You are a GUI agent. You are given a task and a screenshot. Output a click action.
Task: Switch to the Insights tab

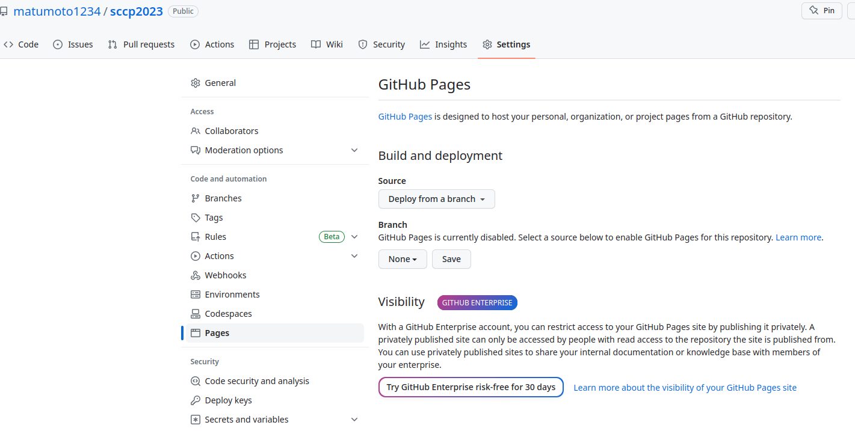443,44
